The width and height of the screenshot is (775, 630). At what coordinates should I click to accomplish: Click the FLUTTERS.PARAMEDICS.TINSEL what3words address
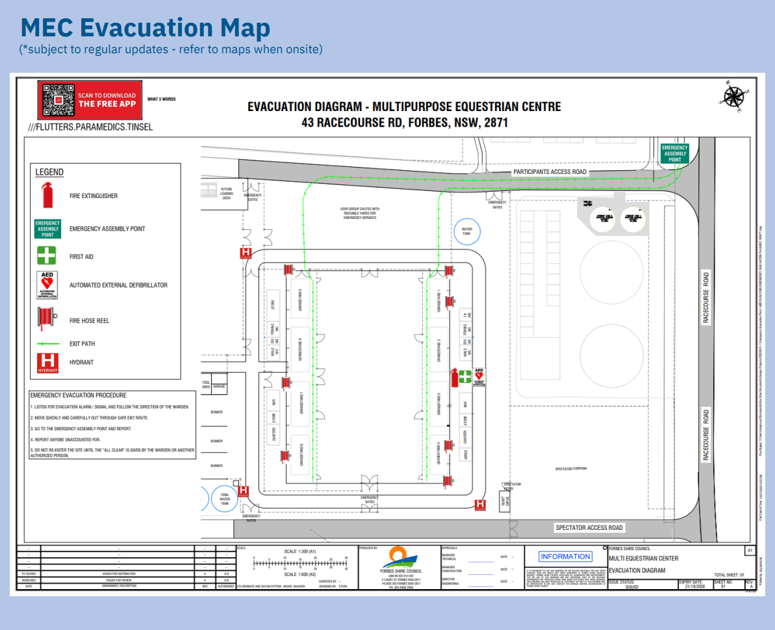coord(91,127)
